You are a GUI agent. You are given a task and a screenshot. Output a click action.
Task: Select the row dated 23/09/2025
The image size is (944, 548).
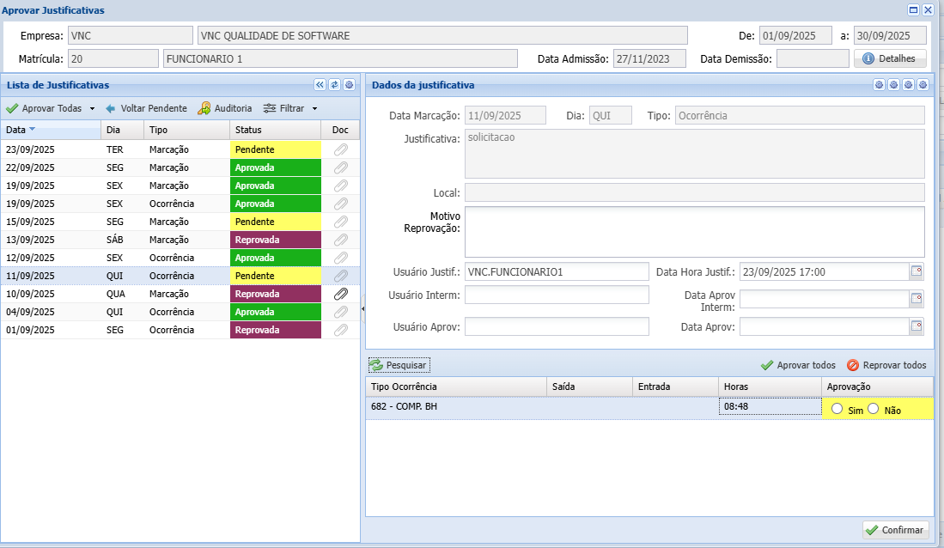pos(180,149)
